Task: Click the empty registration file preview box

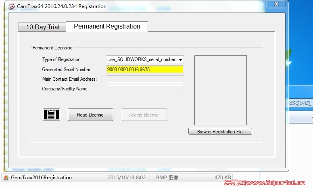Action: pos(221,90)
